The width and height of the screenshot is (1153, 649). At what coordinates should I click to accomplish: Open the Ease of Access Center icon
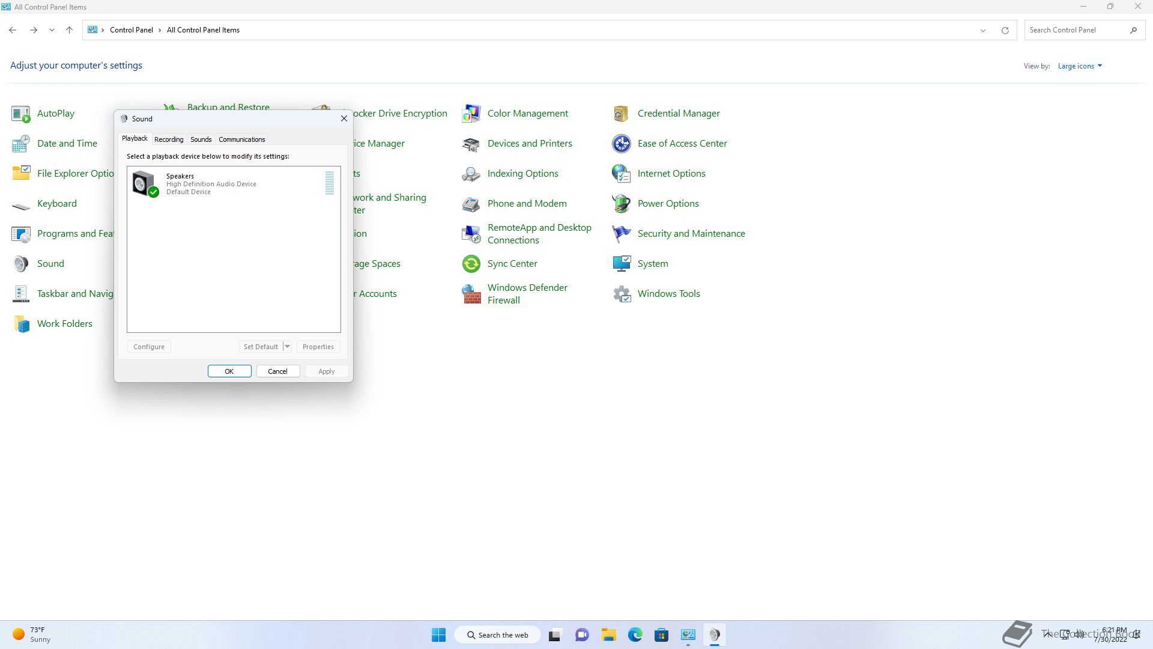point(622,144)
